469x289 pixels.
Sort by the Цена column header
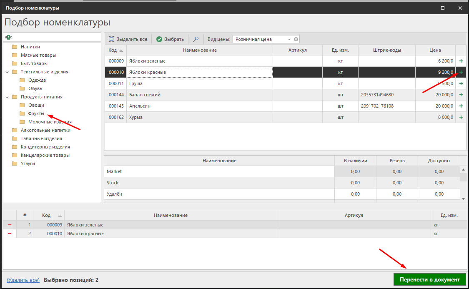pyautogui.click(x=435, y=50)
